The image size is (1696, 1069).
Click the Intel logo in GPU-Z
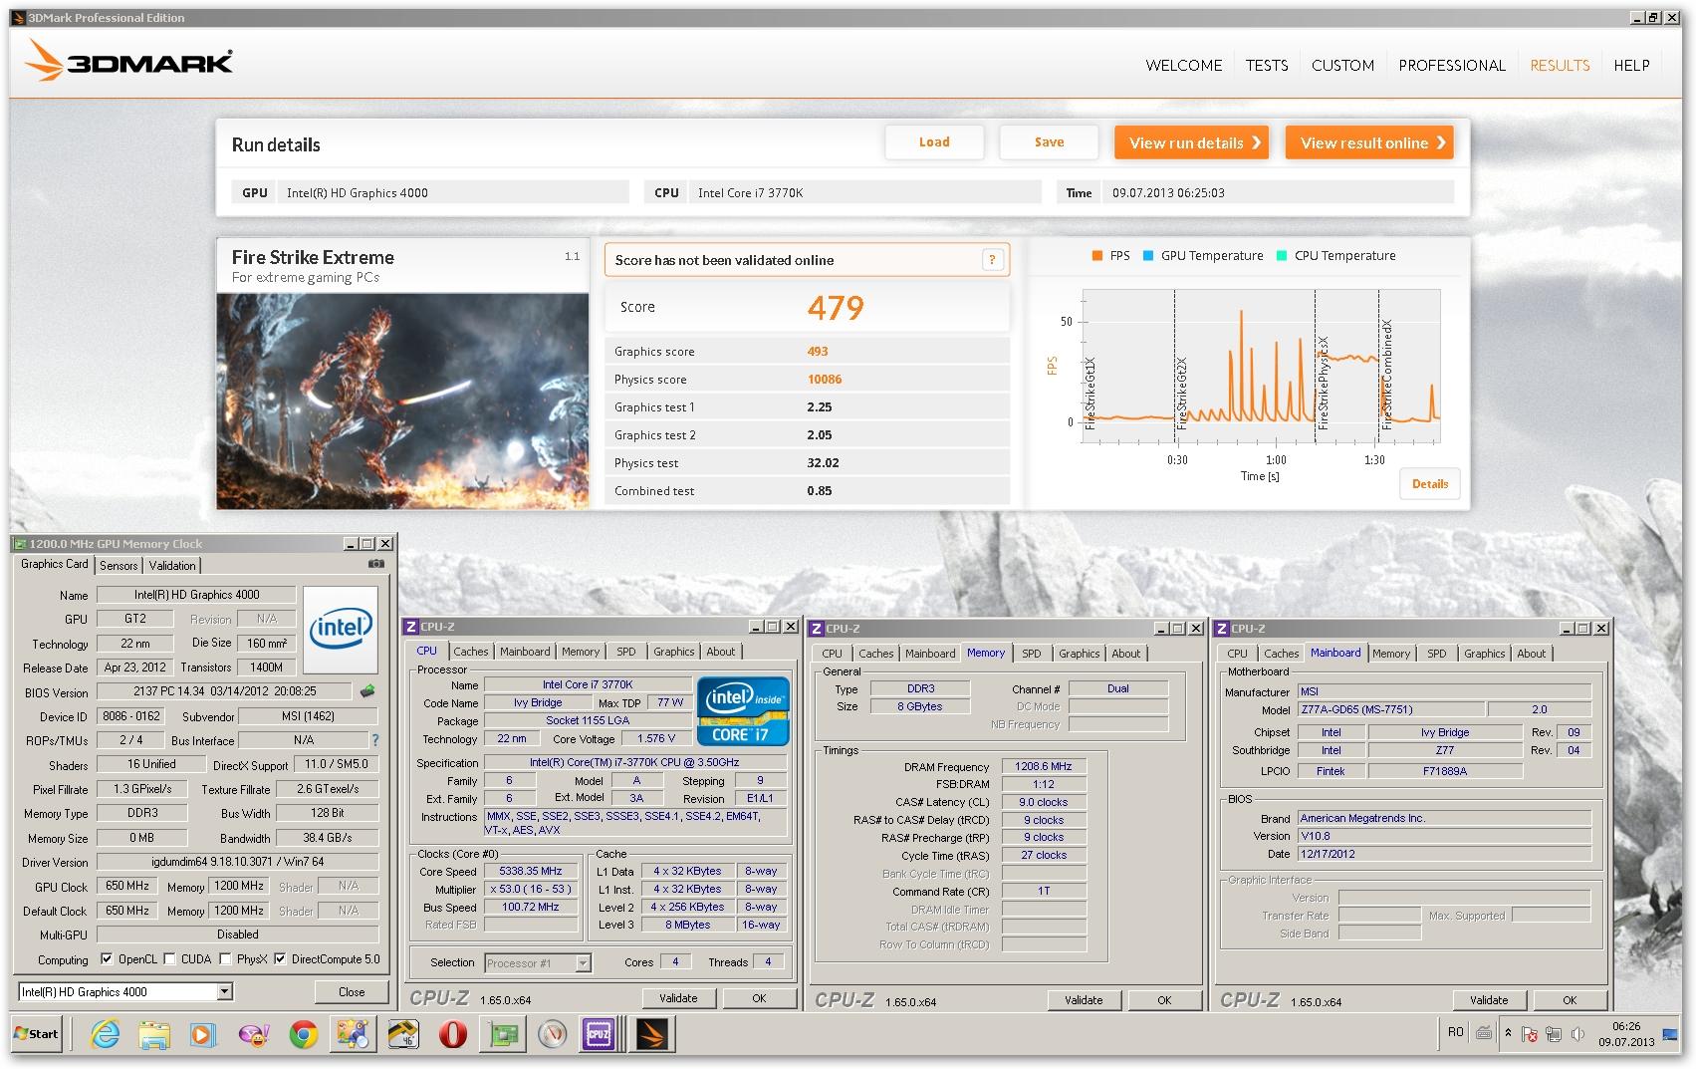pyautogui.click(x=341, y=631)
